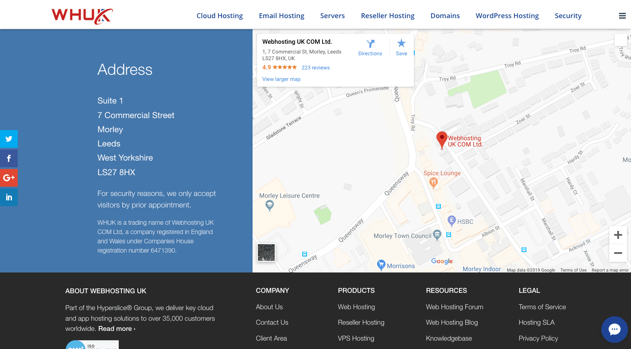Click the Hosting SLA link

pos(537,322)
